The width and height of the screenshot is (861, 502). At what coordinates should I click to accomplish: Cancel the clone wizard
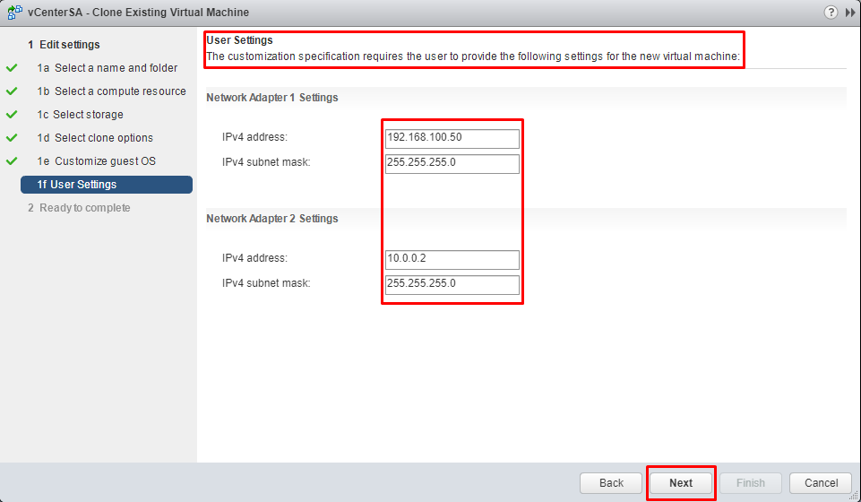click(821, 483)
